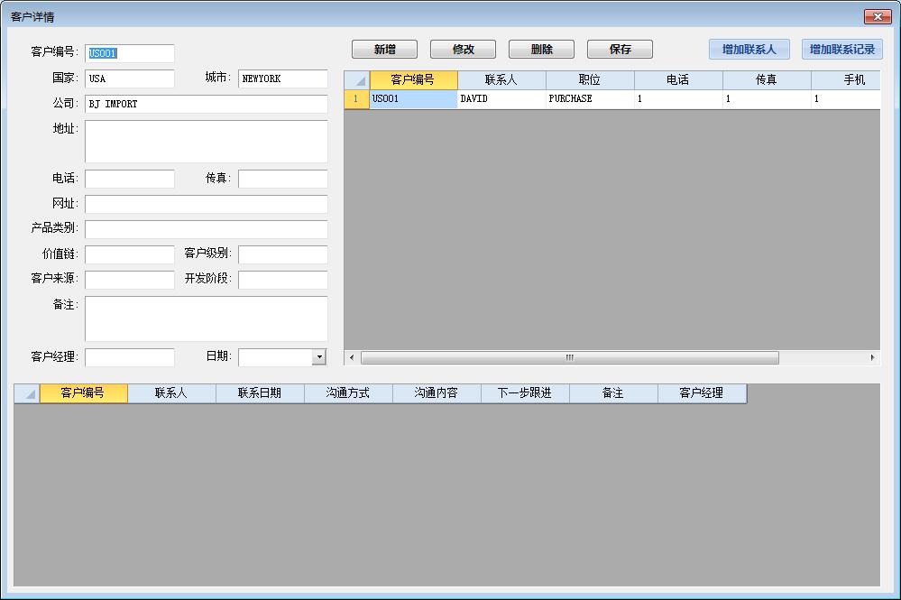Click the 备注 column header in records grid
The width and height of the screenshot is (901, 600).
pyautogui.click(x=613, y=393)
